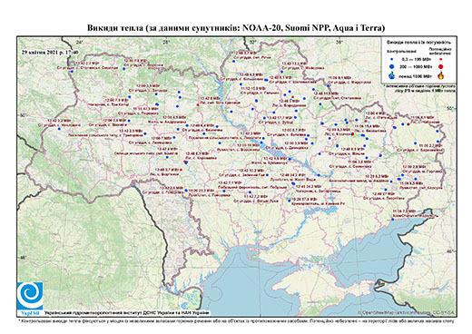Click the footnote text below the map
The image size is (472, 334).
(x=236, y=320)
